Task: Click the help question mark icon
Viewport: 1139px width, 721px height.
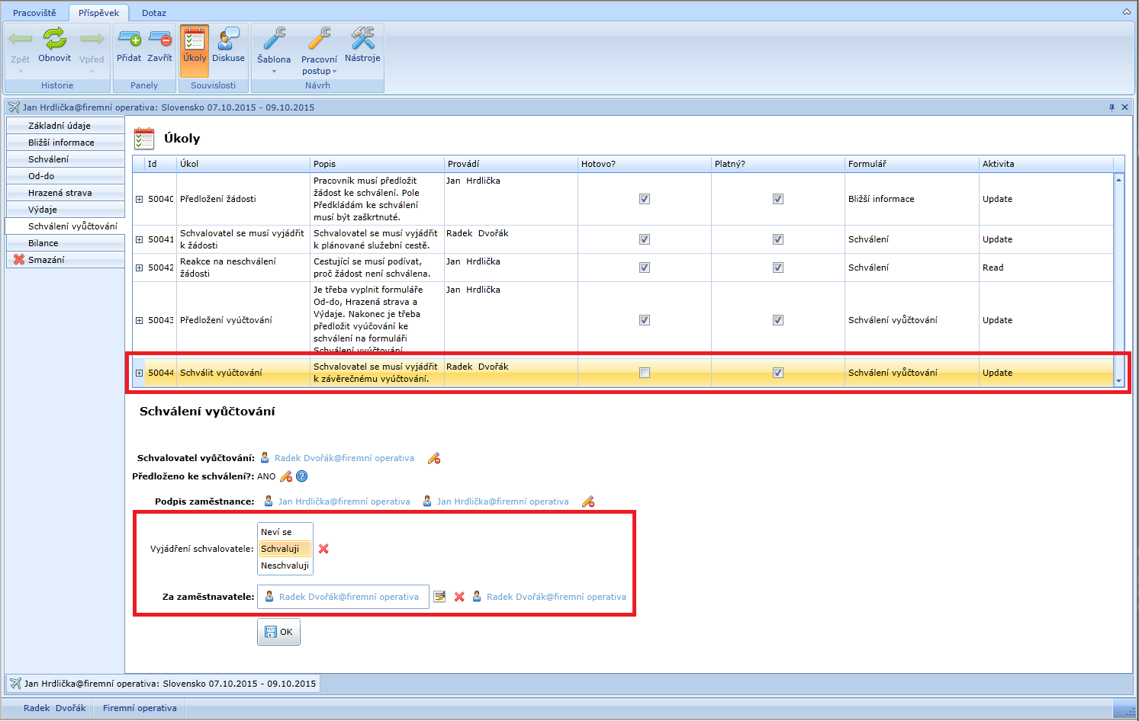Action: tap(302, 476)
